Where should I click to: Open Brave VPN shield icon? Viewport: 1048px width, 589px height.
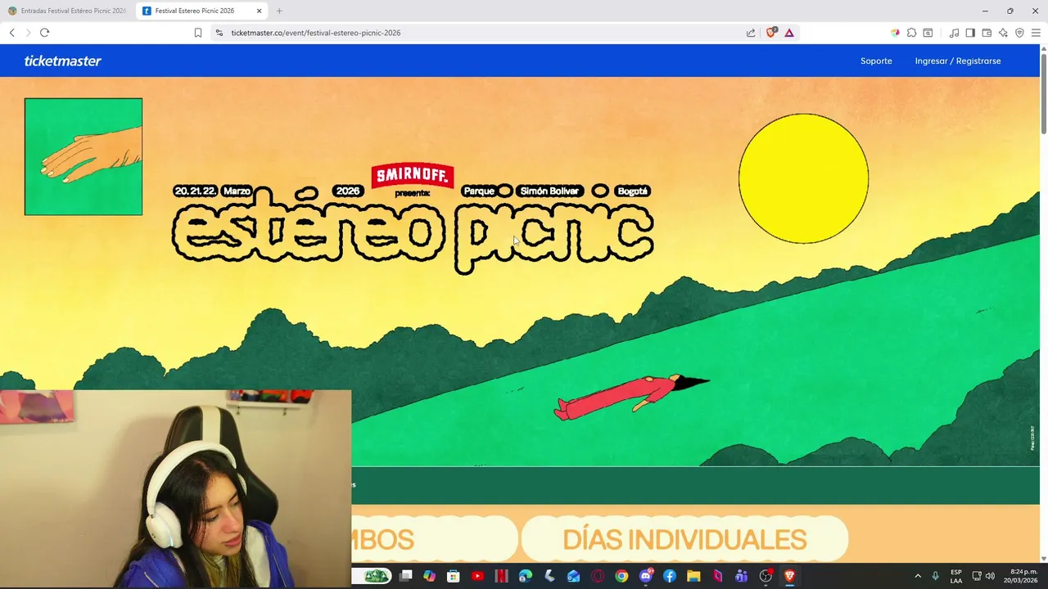tap(1019, 33)
